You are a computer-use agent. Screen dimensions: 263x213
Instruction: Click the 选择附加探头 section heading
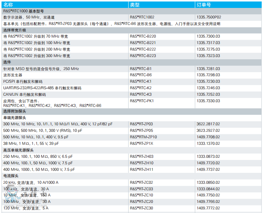tap(15, 111)
